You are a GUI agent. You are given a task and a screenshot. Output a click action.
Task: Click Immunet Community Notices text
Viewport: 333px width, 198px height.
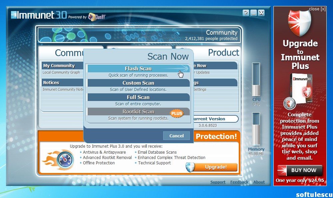63,89
